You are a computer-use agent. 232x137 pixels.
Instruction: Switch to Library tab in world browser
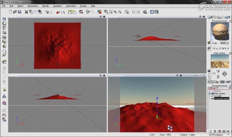click(x=222, y=82)
